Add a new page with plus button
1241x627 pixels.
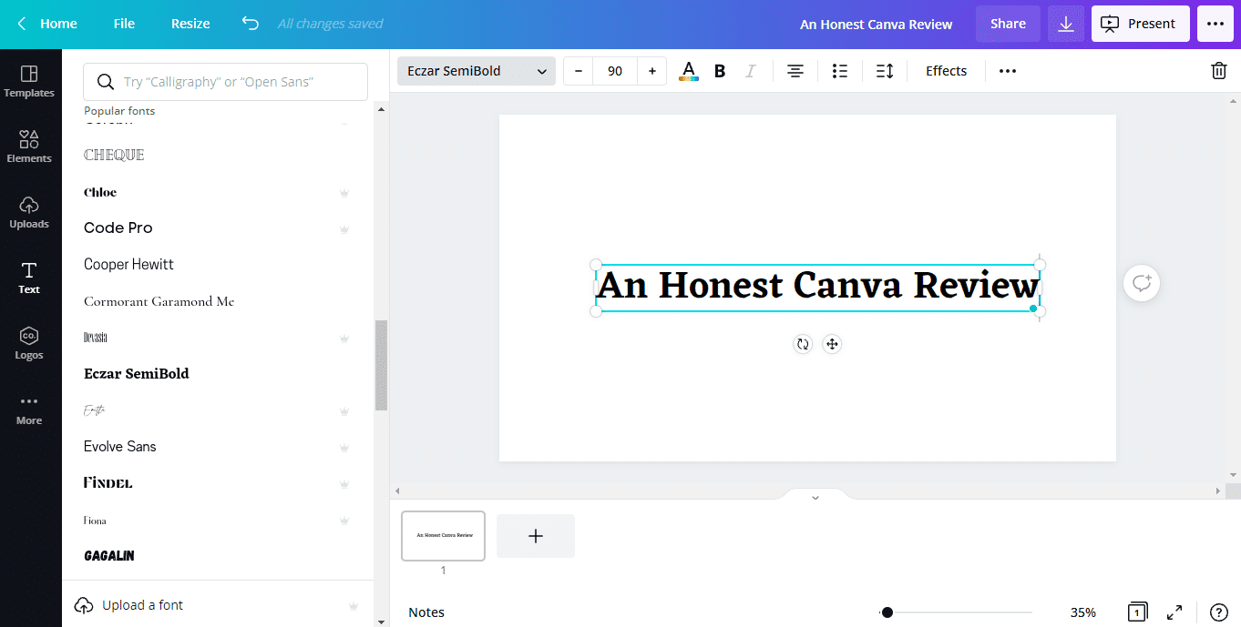coord(536,536)
